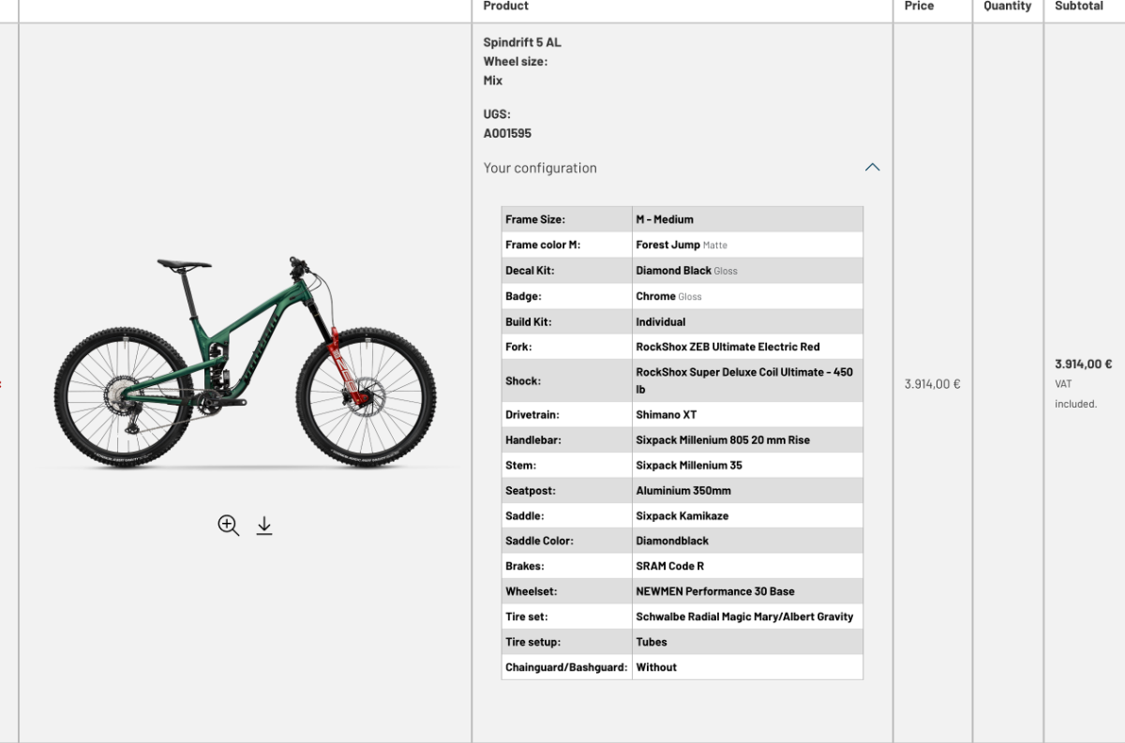The image size is (1125, 743).
Task: Click the 'Price' column header
Action: click(919, 6)
